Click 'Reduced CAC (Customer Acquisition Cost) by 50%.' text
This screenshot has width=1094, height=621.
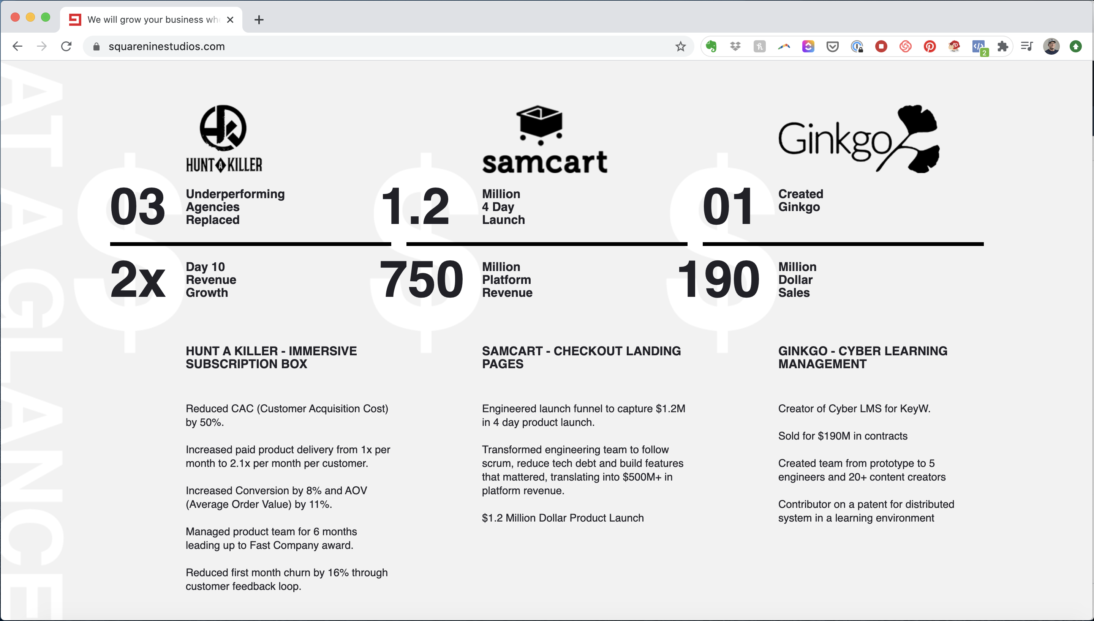pyautogui.click(x=287, y=415)
